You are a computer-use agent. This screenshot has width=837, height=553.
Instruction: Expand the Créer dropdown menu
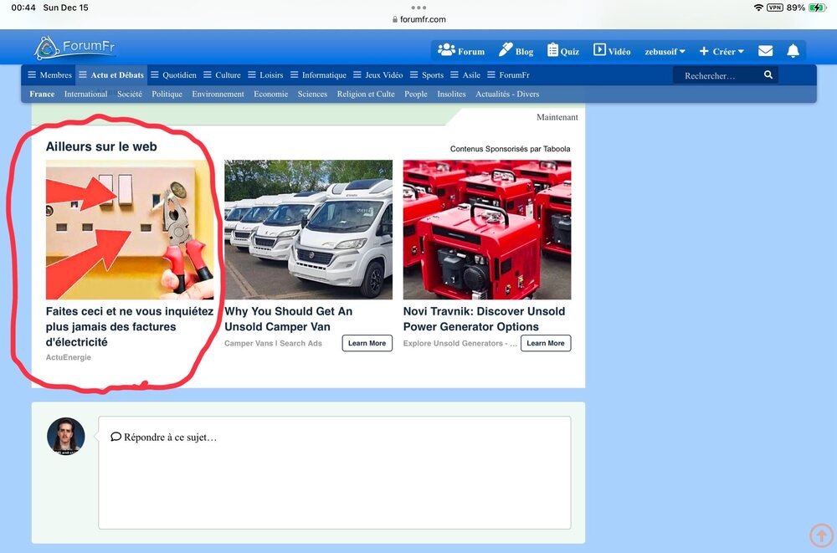point(721,51)
